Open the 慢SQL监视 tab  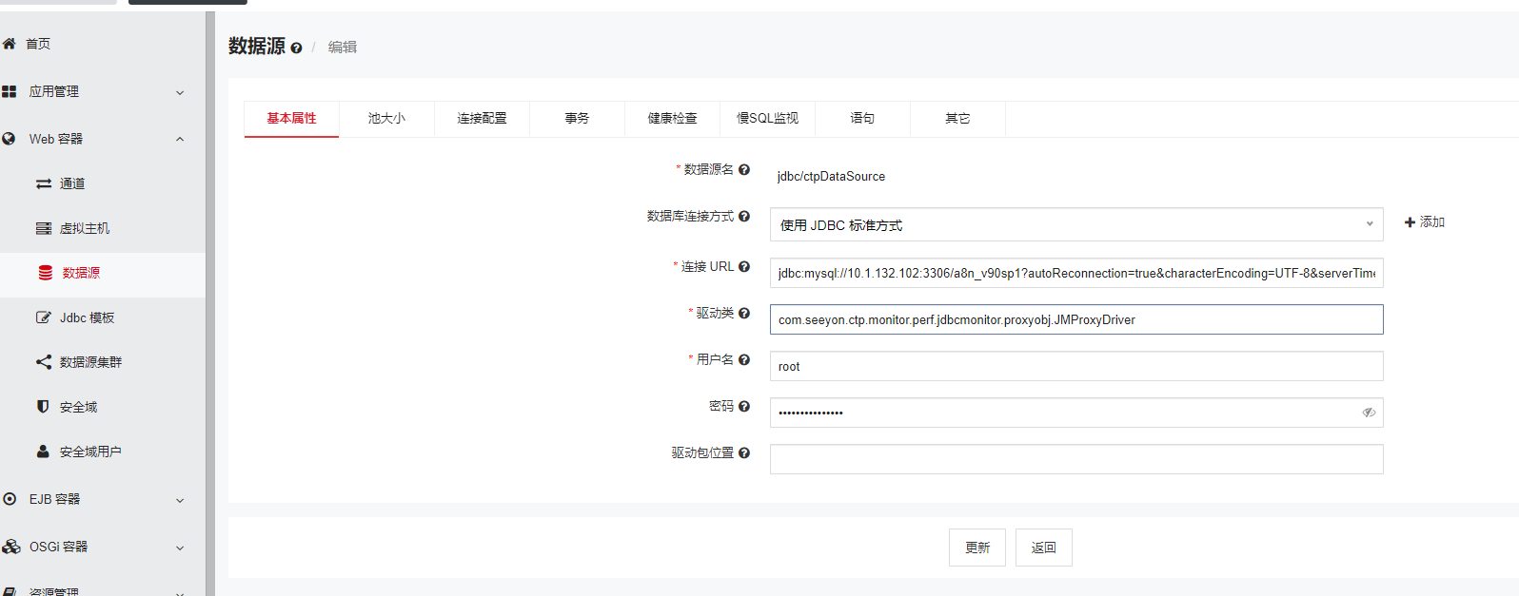pos(767,119)
